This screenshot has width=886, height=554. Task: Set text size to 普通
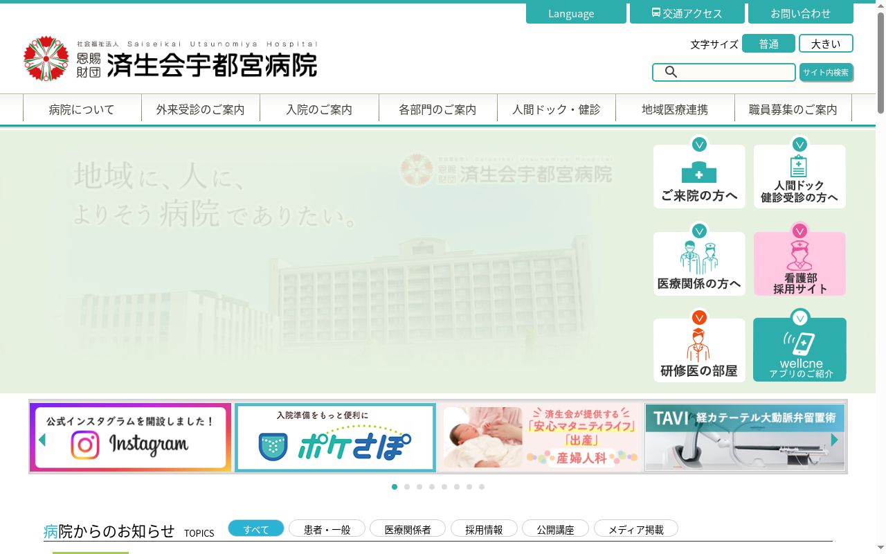point(768,44)
